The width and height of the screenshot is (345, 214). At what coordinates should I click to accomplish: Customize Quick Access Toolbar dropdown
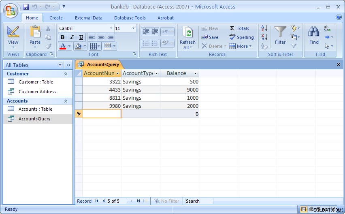64,7
